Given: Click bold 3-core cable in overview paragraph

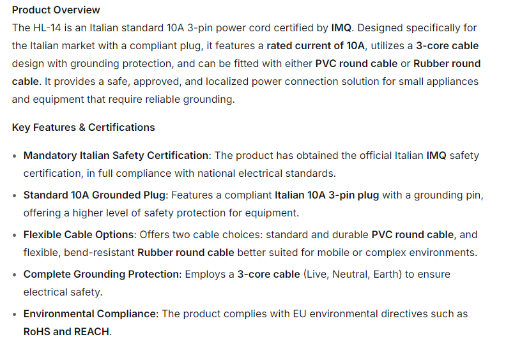Looking at the screenshot, I should tap(447, 45).
